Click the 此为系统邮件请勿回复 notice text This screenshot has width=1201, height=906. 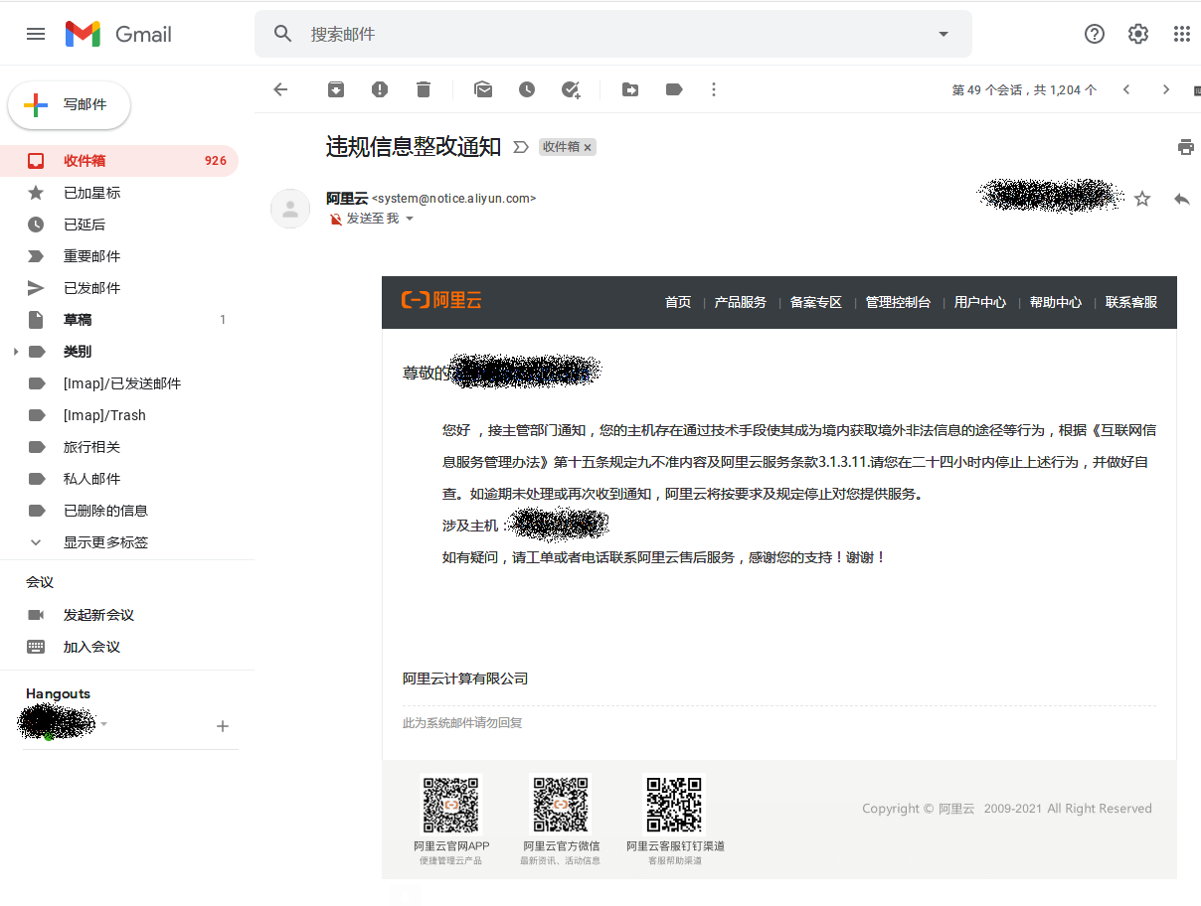[462, 723]
